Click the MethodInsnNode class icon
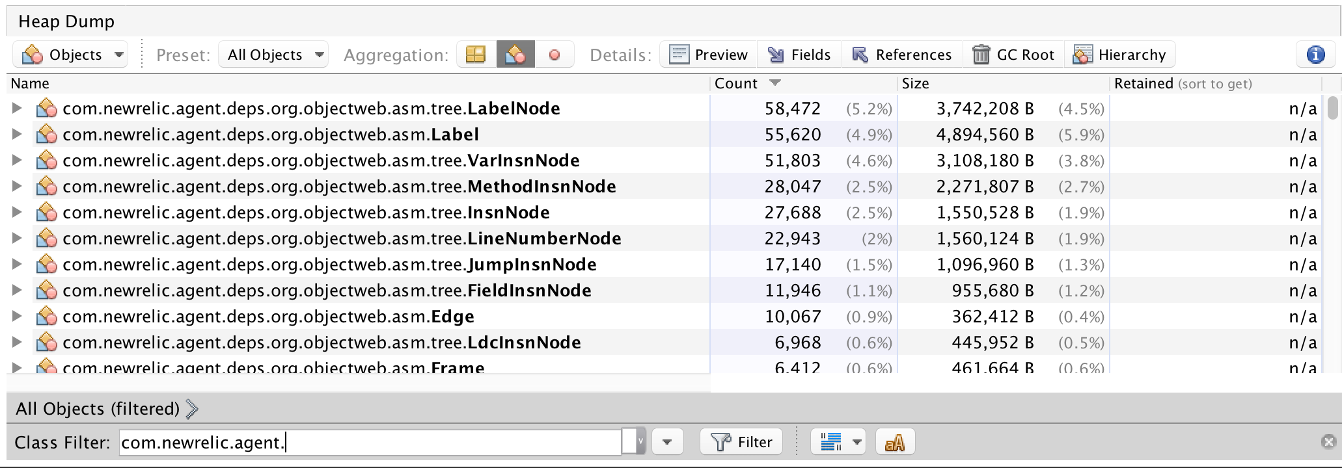 [x=47, y=187]
